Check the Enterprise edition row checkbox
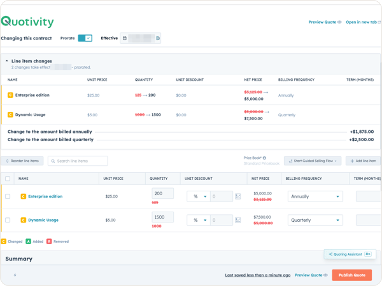Viewport: 382px width, 286px height. pos(8,196)
